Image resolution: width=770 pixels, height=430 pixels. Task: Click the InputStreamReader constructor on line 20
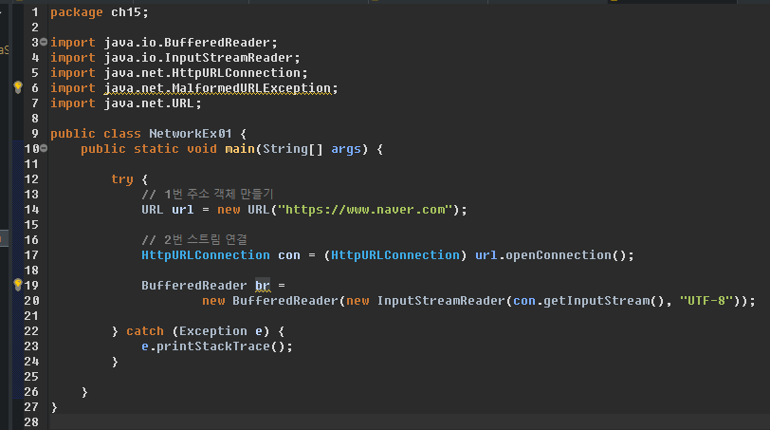point(442,301)
